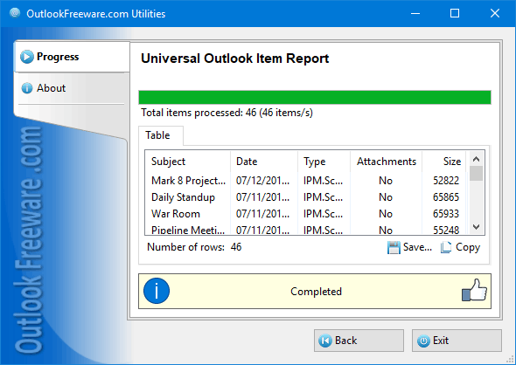Go back with the Back button
The height and width of the screenshot is (365, 516).
pos(359,341)
